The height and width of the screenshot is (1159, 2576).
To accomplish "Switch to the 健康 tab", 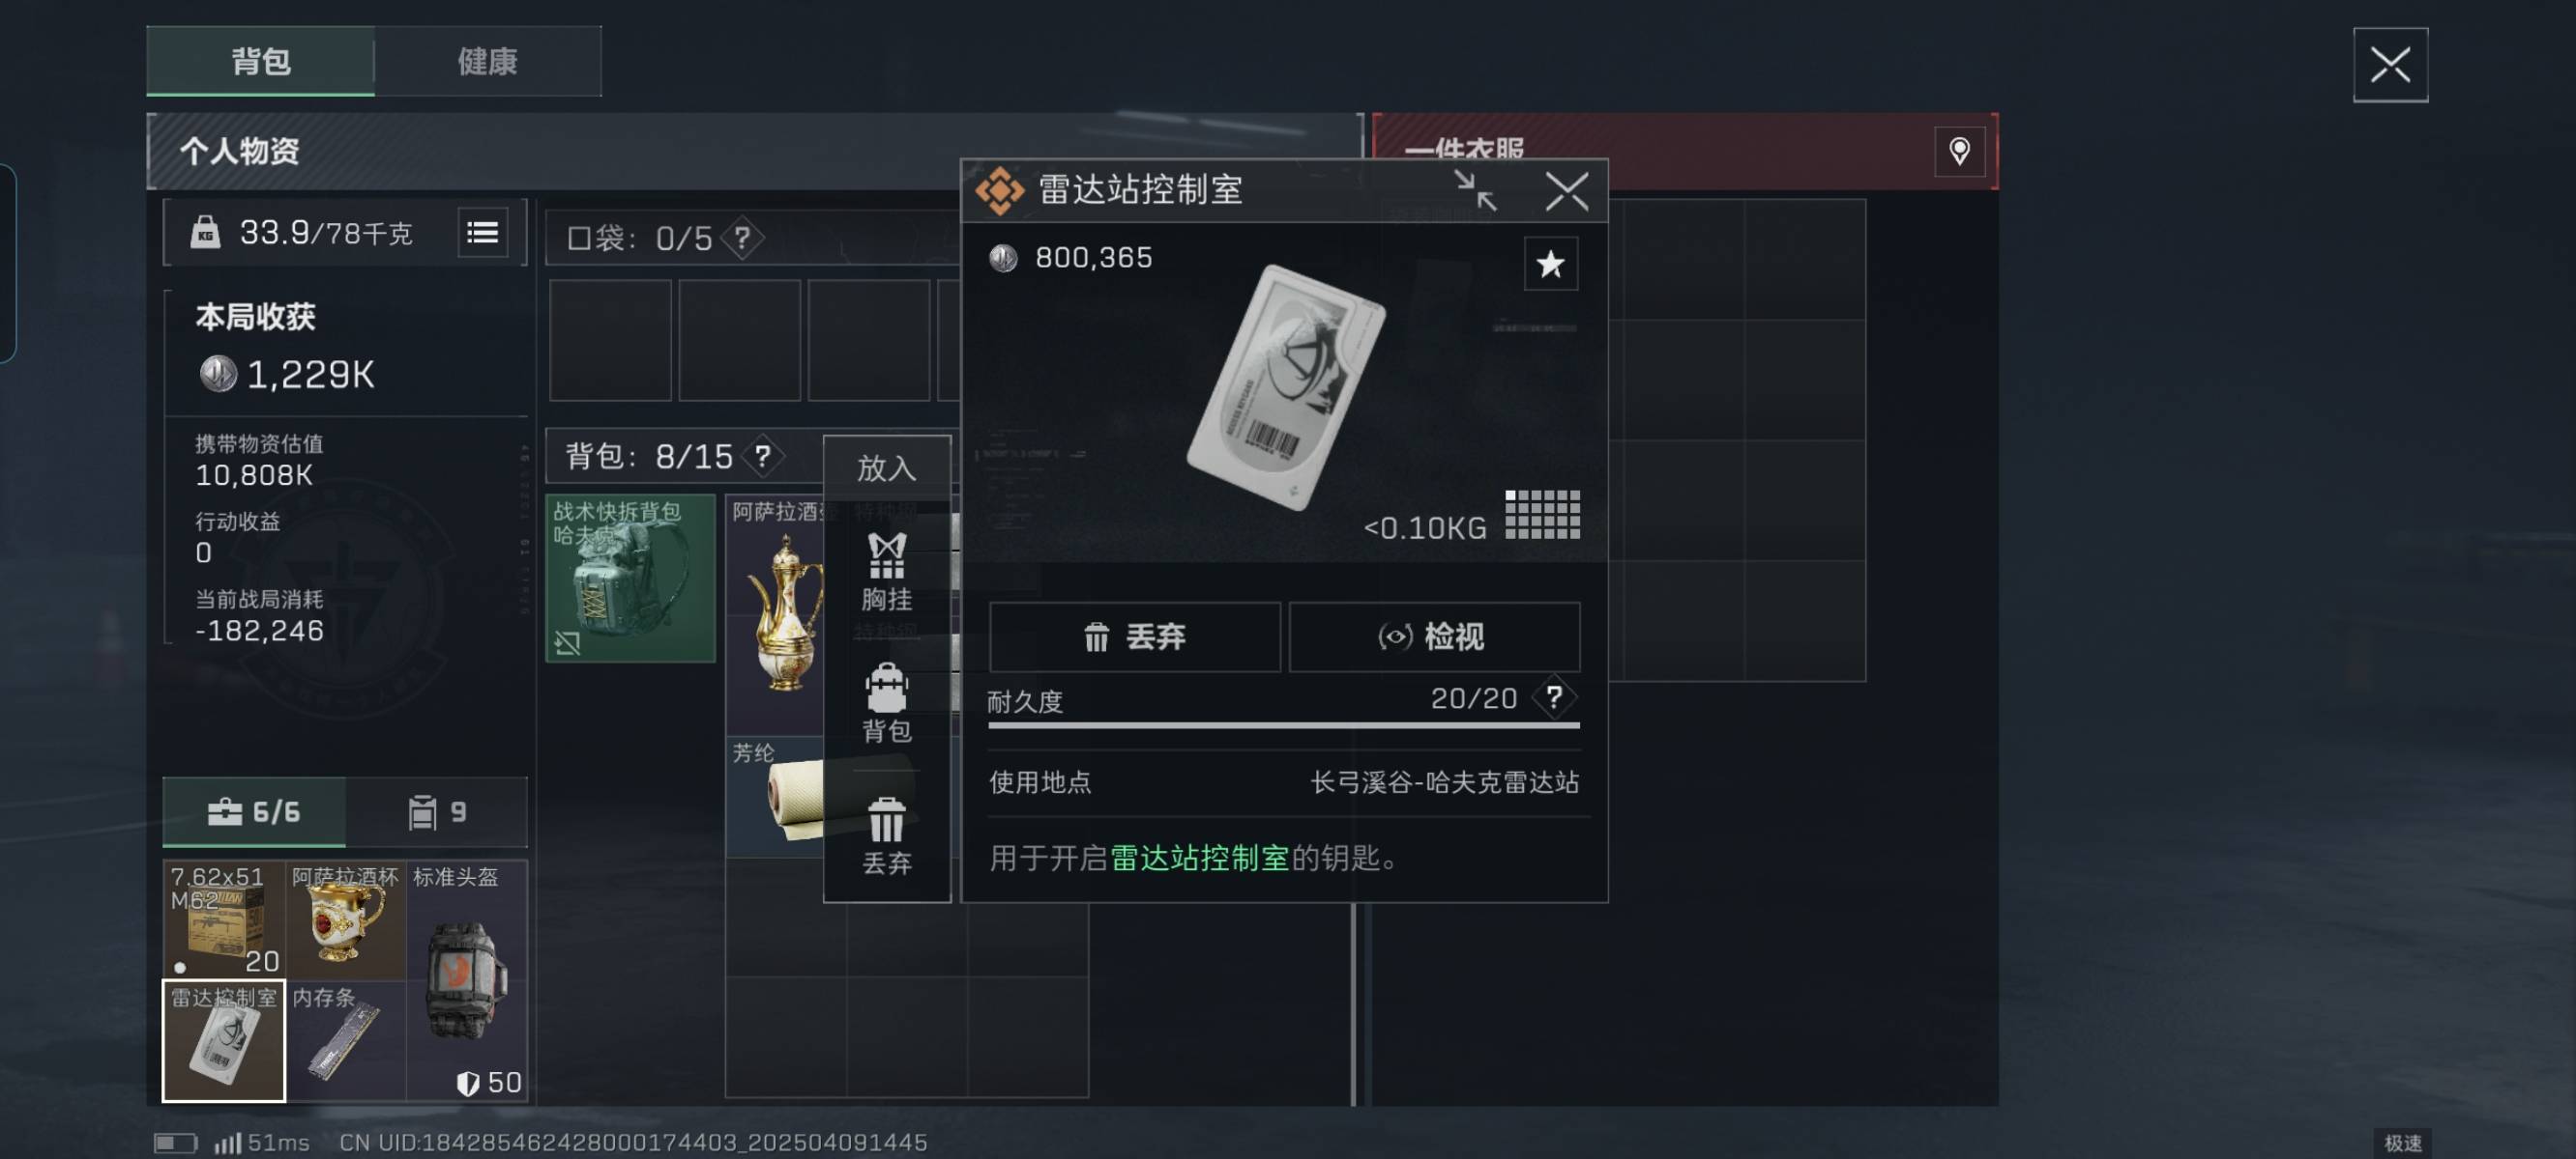I will (488, 62).
